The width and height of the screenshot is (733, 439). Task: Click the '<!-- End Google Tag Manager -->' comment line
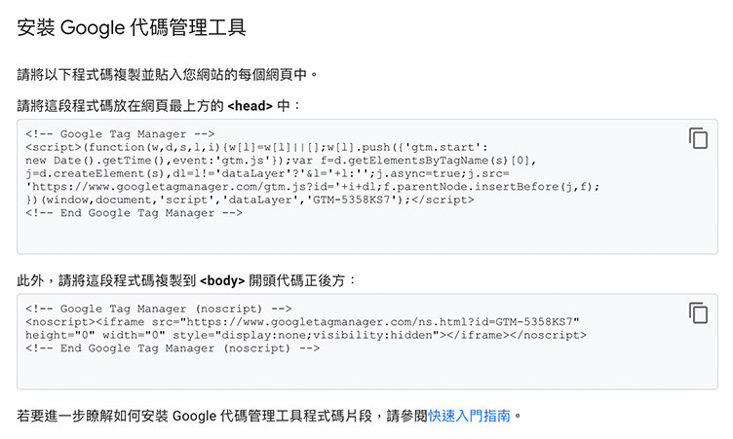135,213
